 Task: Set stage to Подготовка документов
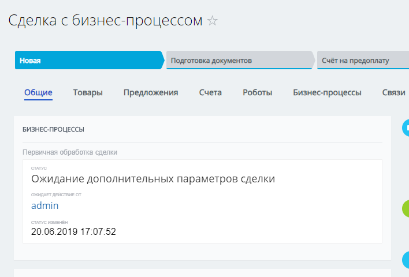(239, 60)
